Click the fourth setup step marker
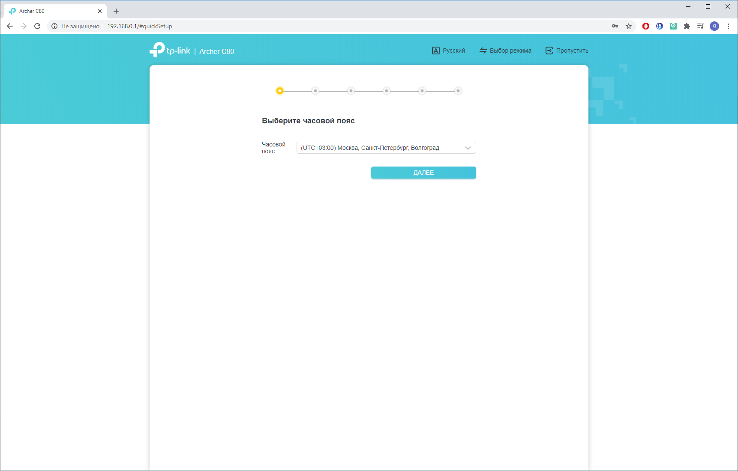 pos(387,91)
